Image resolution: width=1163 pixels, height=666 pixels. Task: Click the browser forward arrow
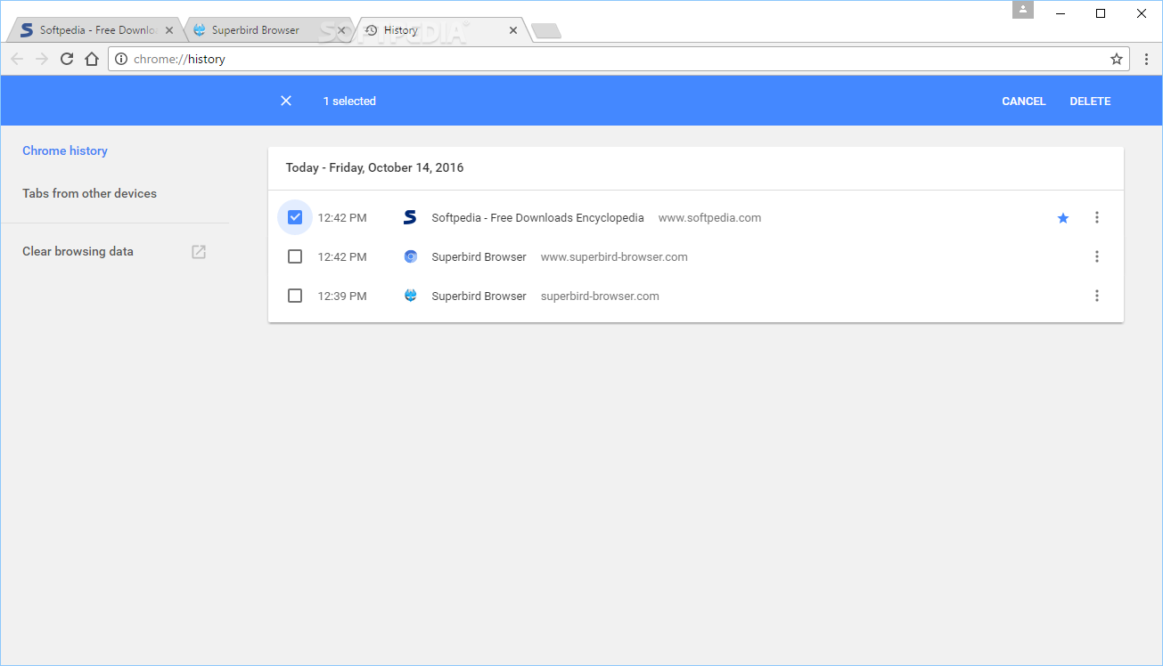click(x=42, y=59)
